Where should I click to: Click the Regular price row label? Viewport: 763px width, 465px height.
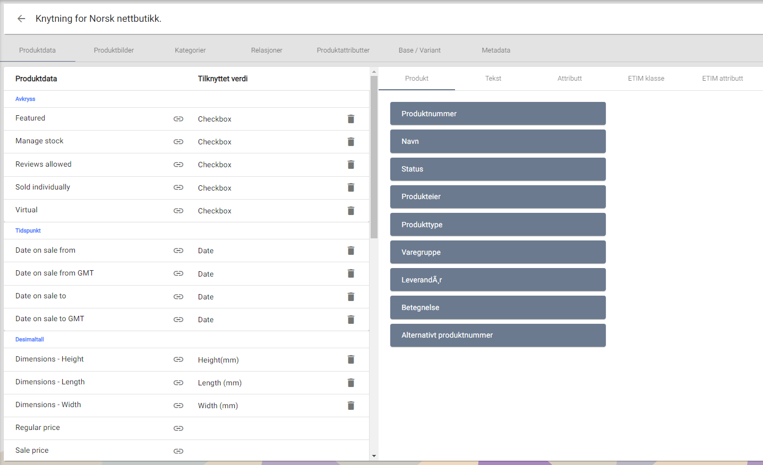coord(38,427)
